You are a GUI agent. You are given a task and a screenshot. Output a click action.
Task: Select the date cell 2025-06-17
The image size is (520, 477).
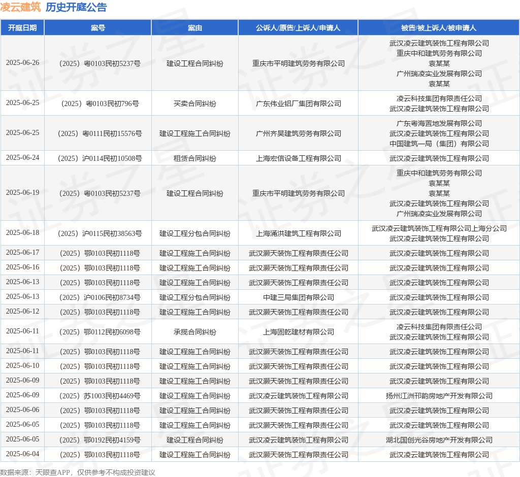(x=22, y=253)
